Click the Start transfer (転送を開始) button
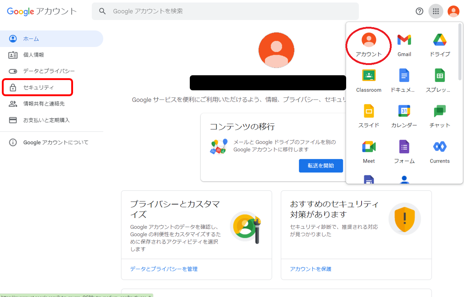 [321, 166]
